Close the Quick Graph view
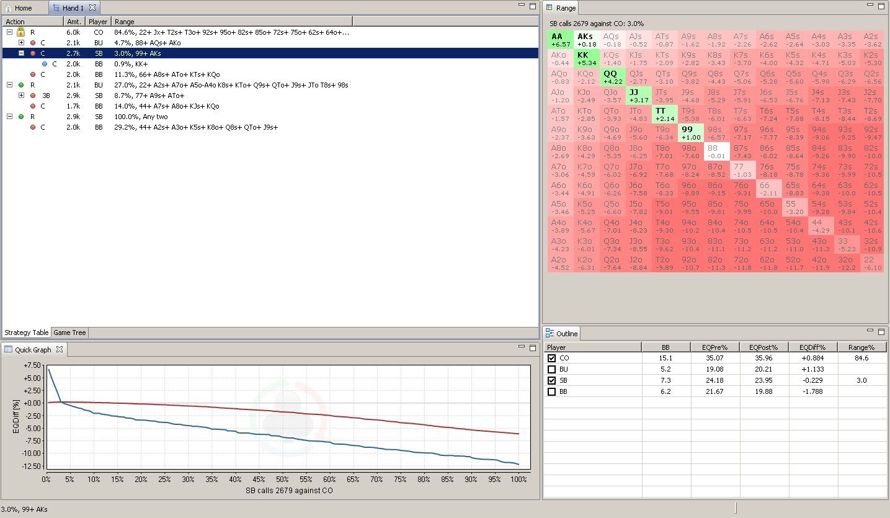This screenshot has width=890, height=518. [x=60, y=349]
